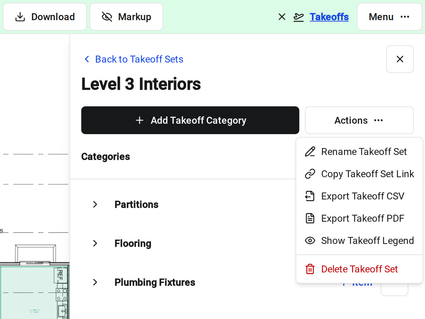Toggle the Actions dropdown
425x319 pixels.
(359, 120)
